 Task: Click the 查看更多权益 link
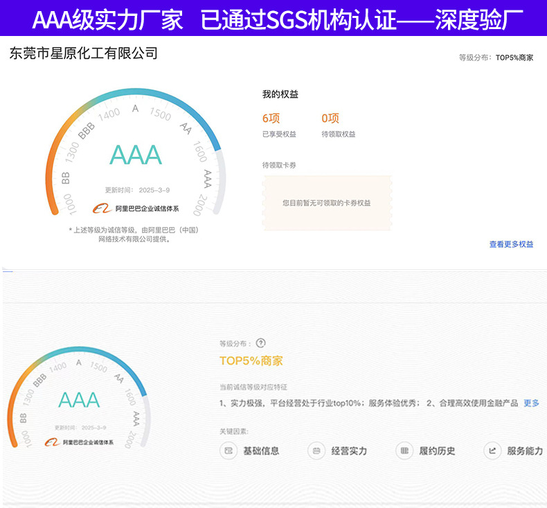coord(511,244)
